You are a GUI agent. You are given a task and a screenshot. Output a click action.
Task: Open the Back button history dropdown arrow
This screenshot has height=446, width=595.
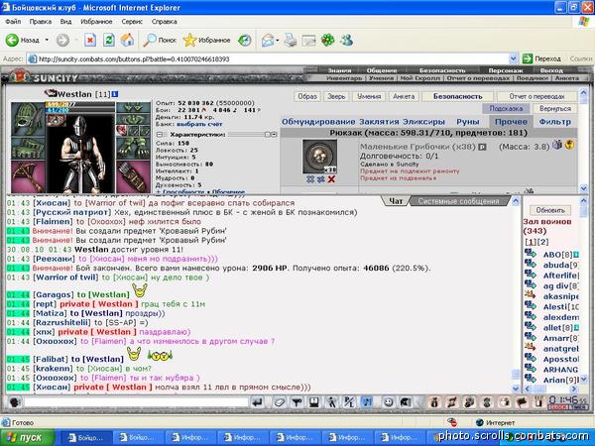[x=47, y=40]
